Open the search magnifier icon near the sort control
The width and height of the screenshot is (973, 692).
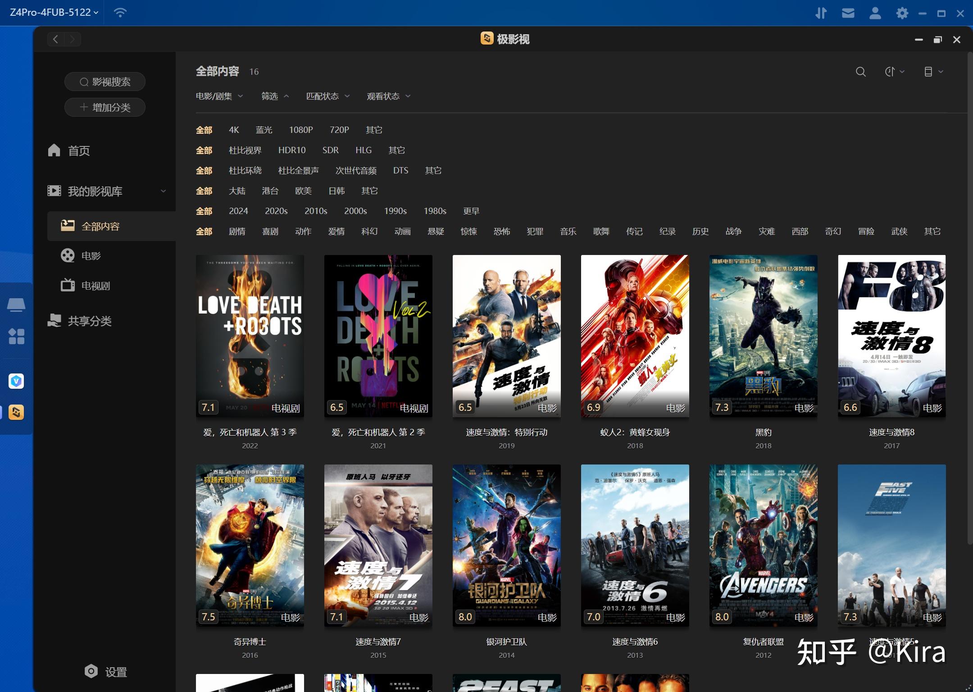coord(860,72)
